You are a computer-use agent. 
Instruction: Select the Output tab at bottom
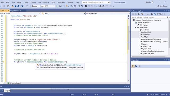[x=7, y=91]
